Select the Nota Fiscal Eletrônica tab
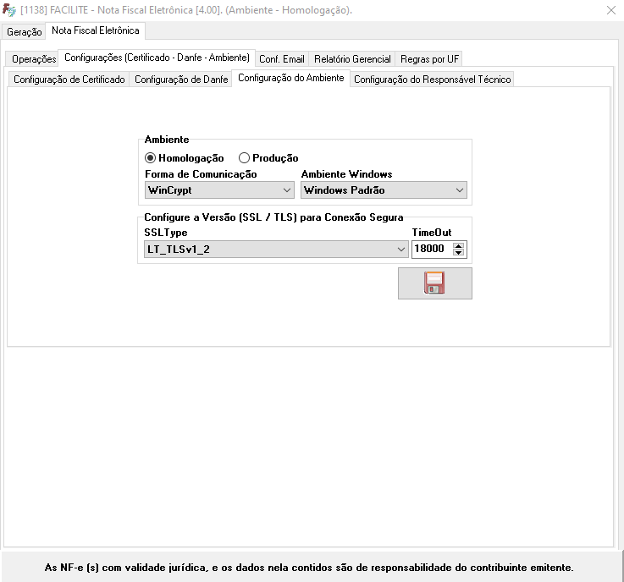Viewport: 624px width, 582px height. 96,30
